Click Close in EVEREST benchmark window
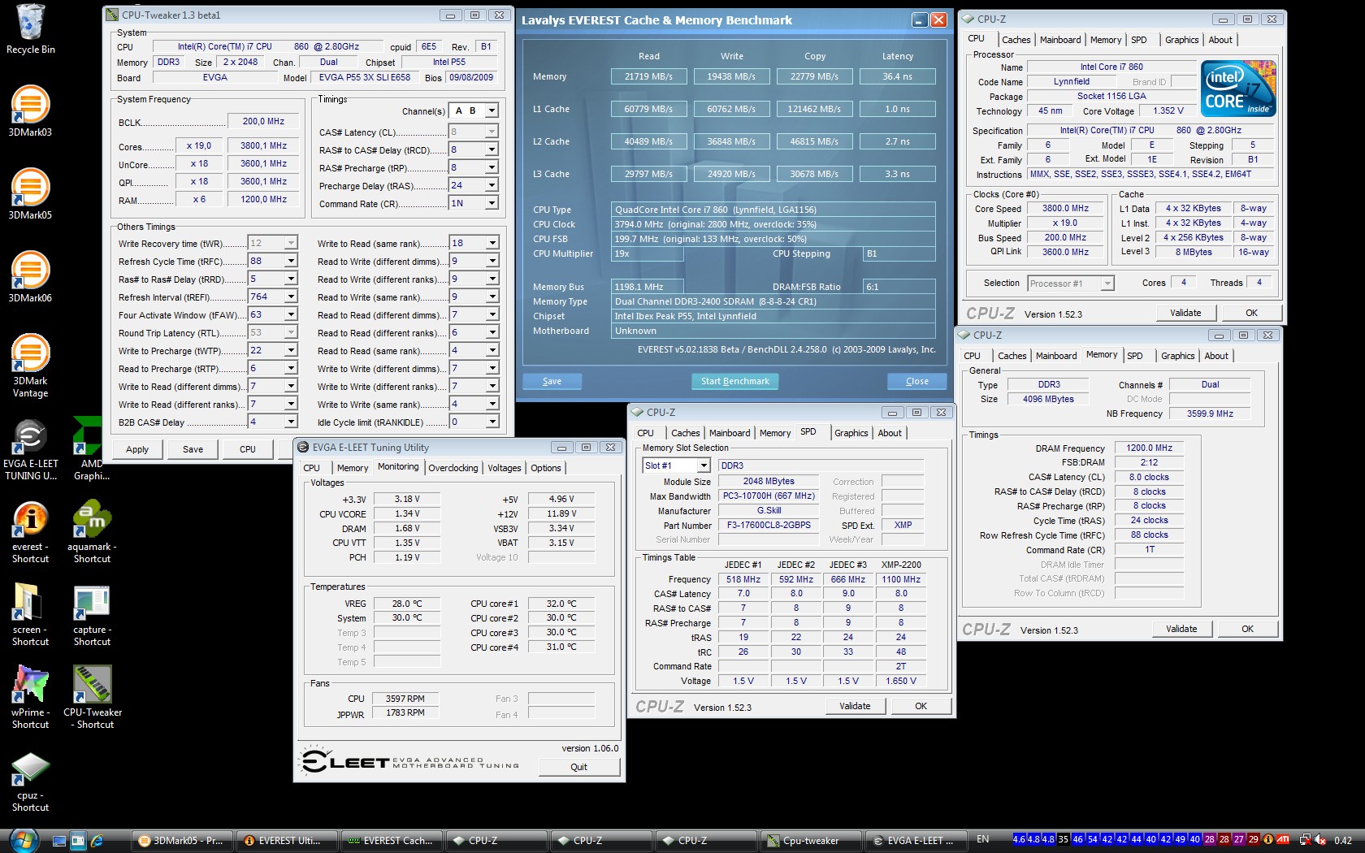 (916, 381)
